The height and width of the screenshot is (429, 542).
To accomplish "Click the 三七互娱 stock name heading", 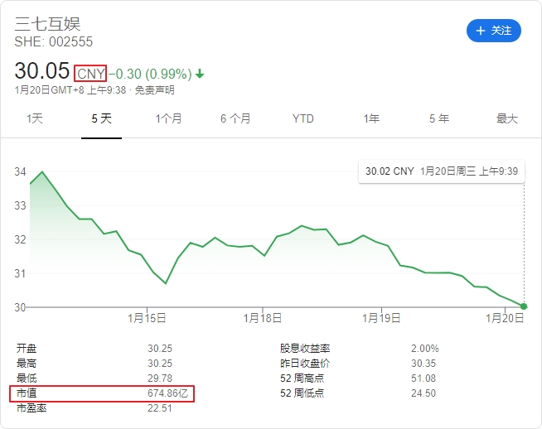I will 47,24.
